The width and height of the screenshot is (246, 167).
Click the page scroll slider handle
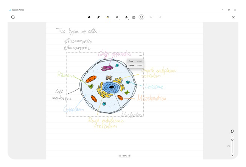(232, 139)
